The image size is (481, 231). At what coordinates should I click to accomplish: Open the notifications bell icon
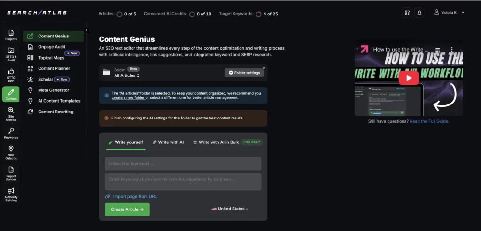click(419, 13)
